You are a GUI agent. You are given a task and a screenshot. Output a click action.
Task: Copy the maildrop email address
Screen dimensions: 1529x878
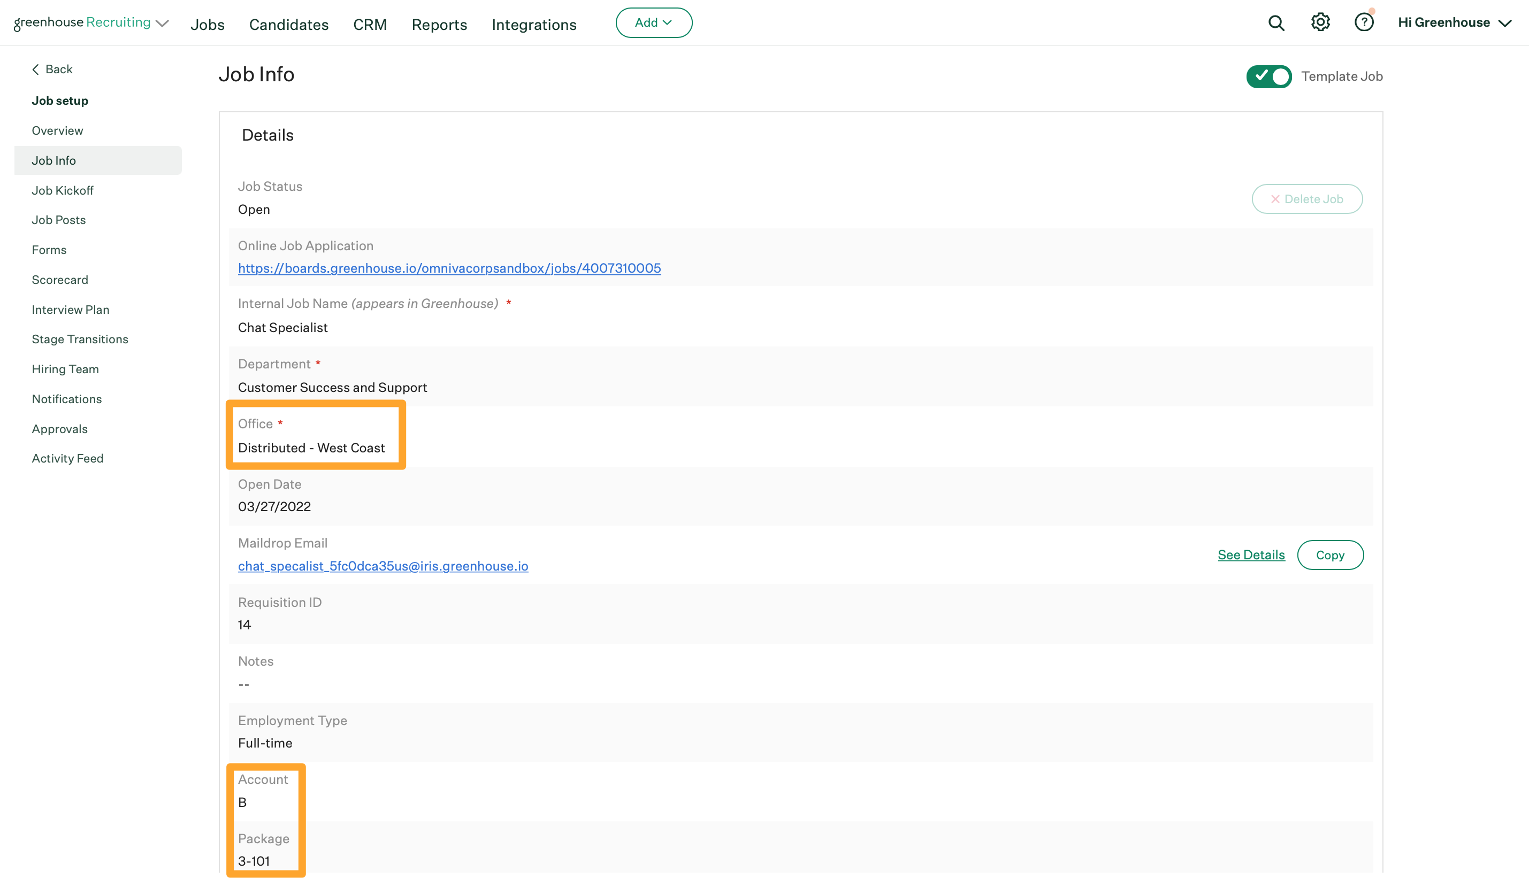(x=1329, y=555)
